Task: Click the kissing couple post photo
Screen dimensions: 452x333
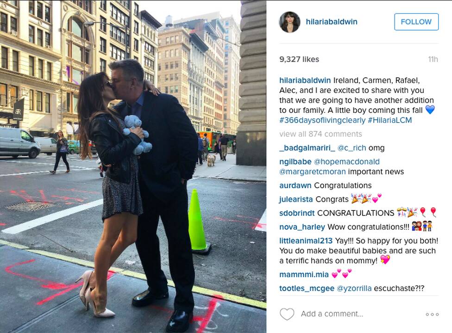Action: pyautogui.click(x=133, y=166)
